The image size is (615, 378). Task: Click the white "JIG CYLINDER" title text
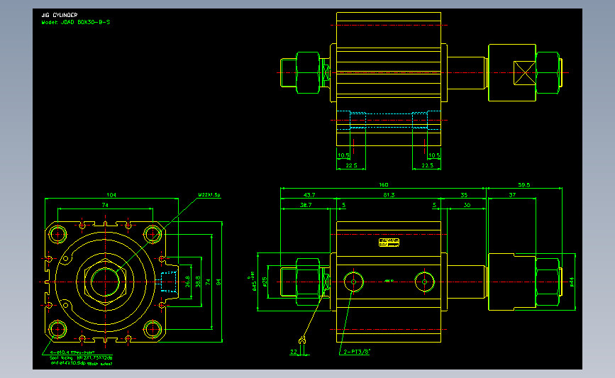(60, 15)
